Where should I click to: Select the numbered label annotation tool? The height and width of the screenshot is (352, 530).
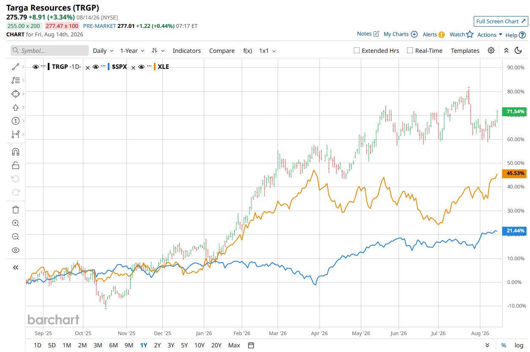(16, 121)
